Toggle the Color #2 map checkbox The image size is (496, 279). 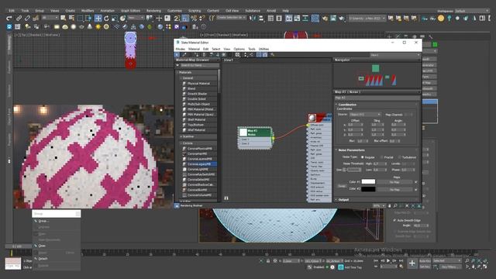tap(415, 189)
